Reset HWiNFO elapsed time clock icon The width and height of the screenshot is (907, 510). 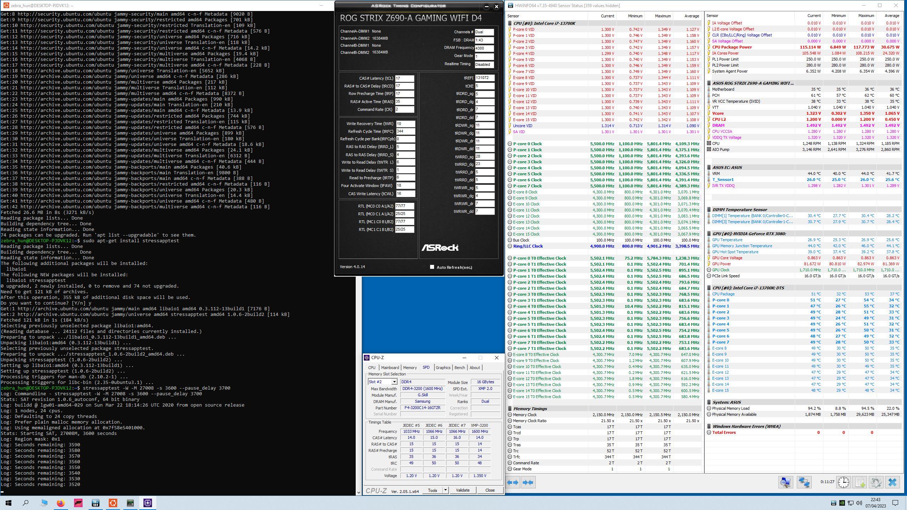pyautogui.click(x=844, y=482)
